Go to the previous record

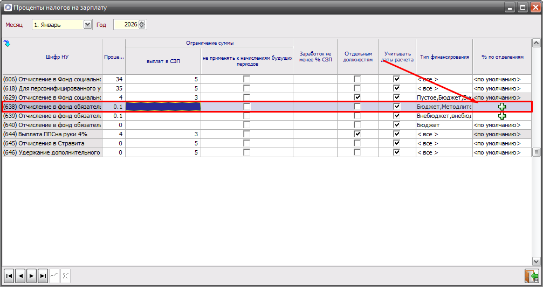(x=20, y=276)
